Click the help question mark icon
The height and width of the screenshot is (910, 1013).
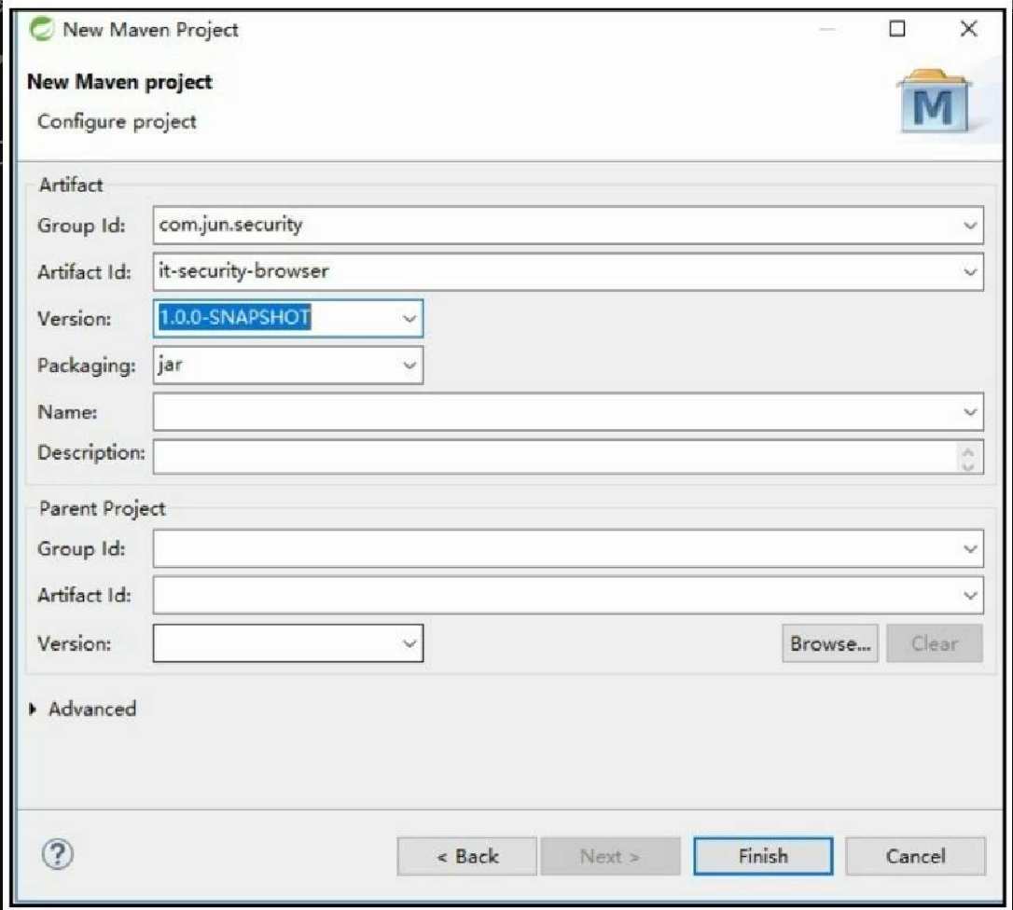point(58,854)
